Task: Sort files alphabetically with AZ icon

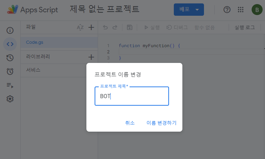Action: point(80,27)
